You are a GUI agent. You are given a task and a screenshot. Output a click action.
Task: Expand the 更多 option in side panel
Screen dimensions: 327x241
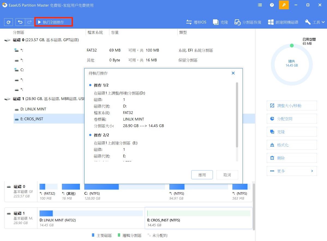292,171
